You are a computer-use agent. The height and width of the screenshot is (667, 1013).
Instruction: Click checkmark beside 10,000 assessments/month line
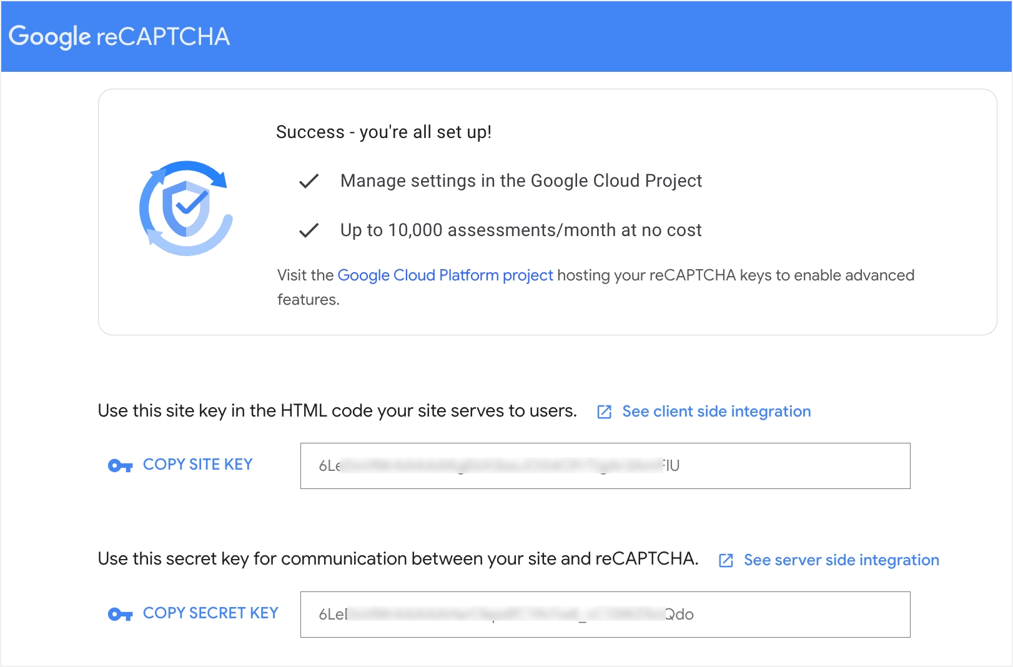(309, 230)
